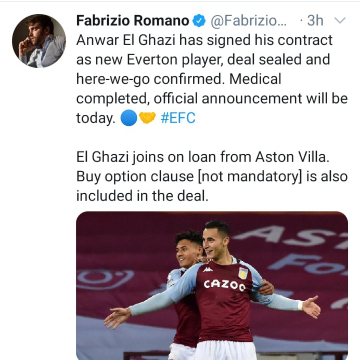Click the handshake emoji
Image resolution: width=360 pixels, height=360 pixels.
147,117
